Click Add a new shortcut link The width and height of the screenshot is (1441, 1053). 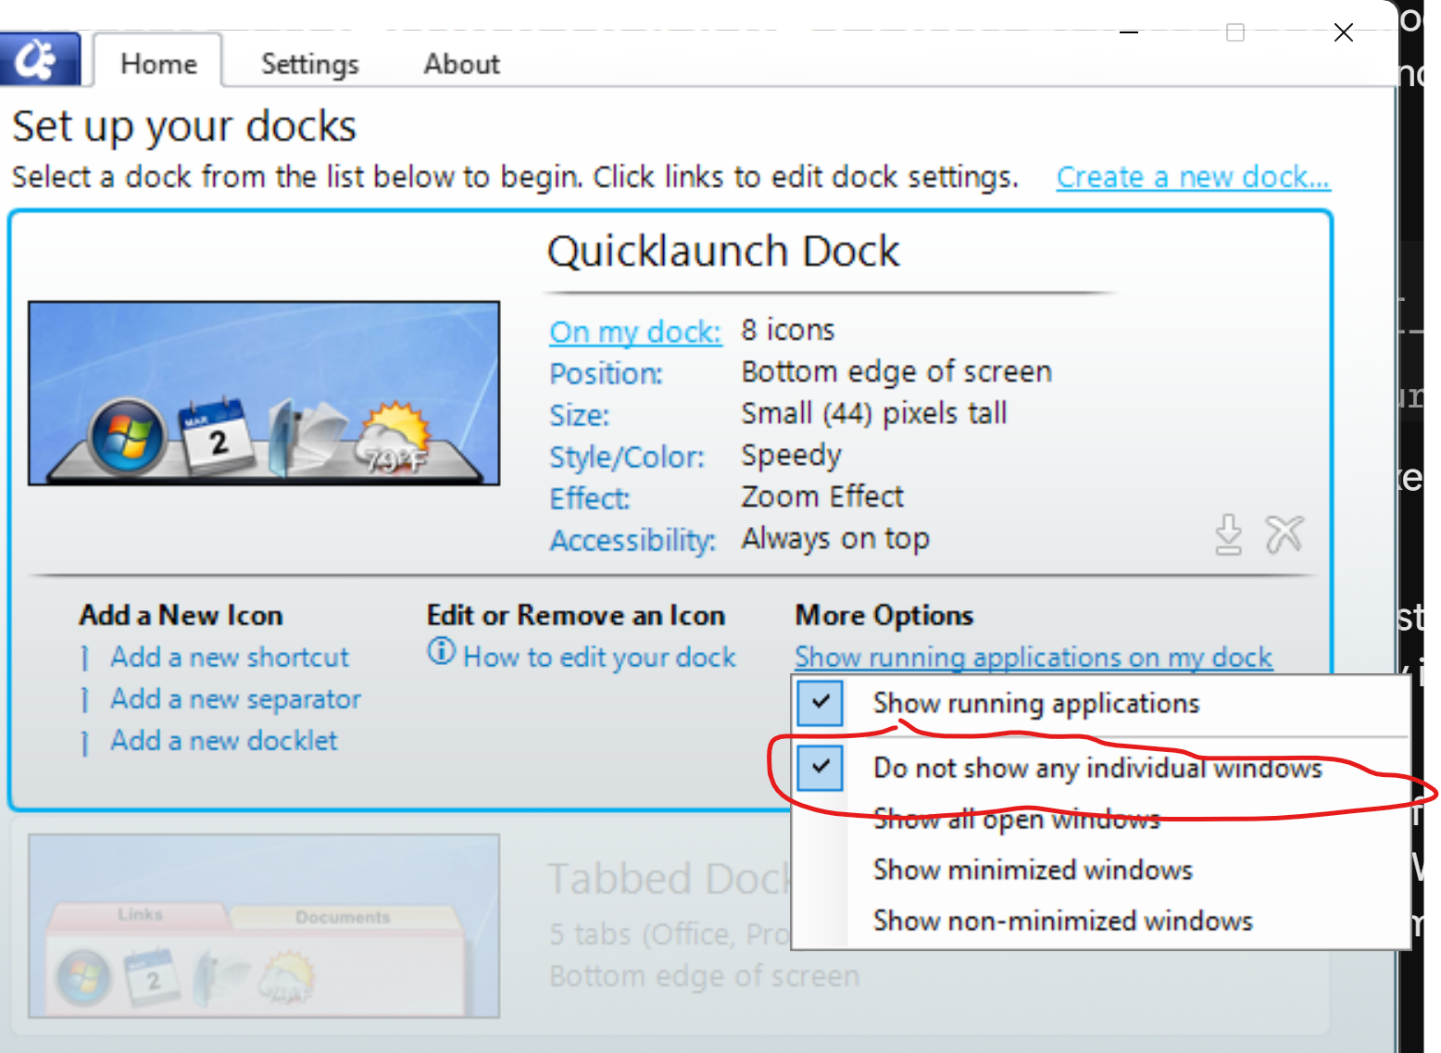click(x=229, y=657)
